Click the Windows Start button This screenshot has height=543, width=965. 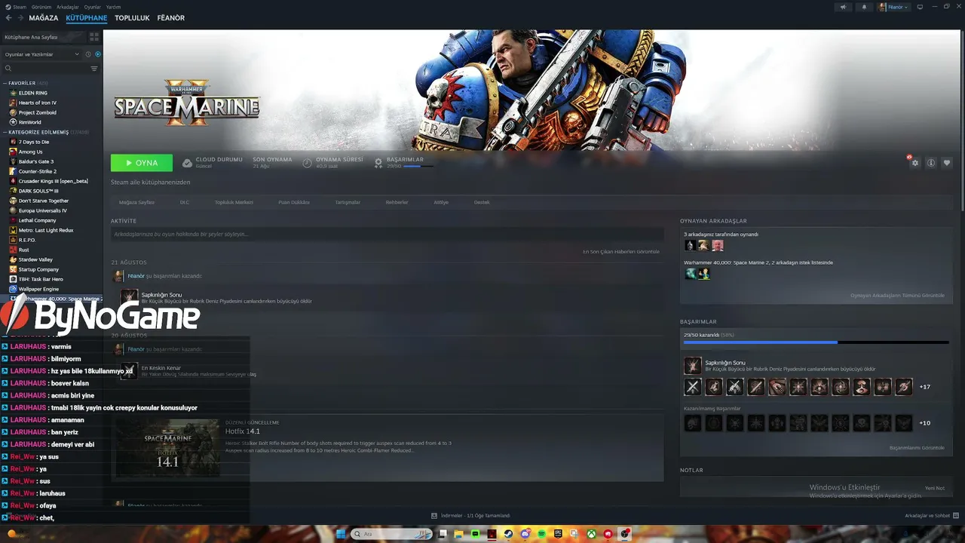tap(341, 534)
